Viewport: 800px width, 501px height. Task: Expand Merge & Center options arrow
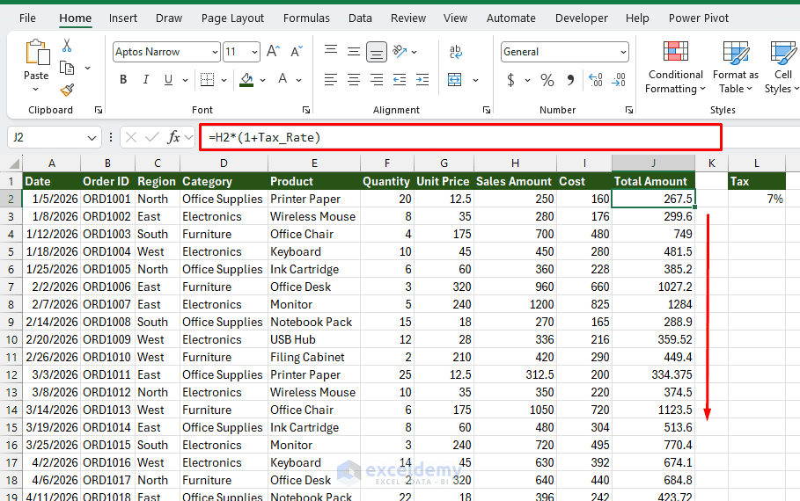(475, 80)
